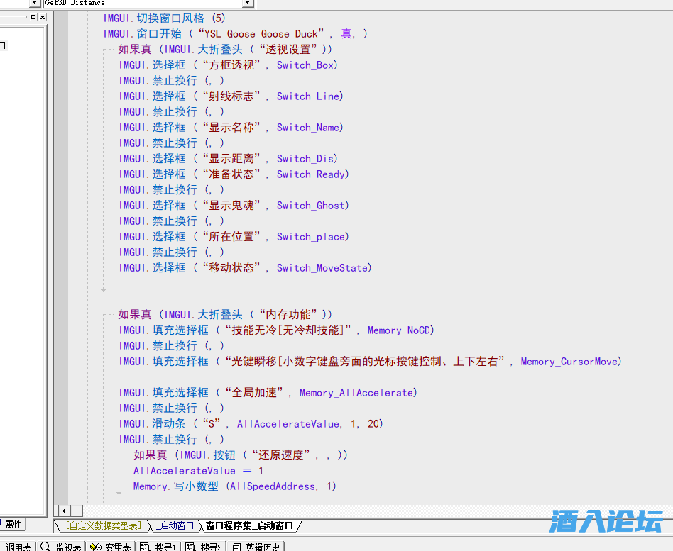Open the 属性 panel tab
The image size is (673, 551).
click(13, 524)
